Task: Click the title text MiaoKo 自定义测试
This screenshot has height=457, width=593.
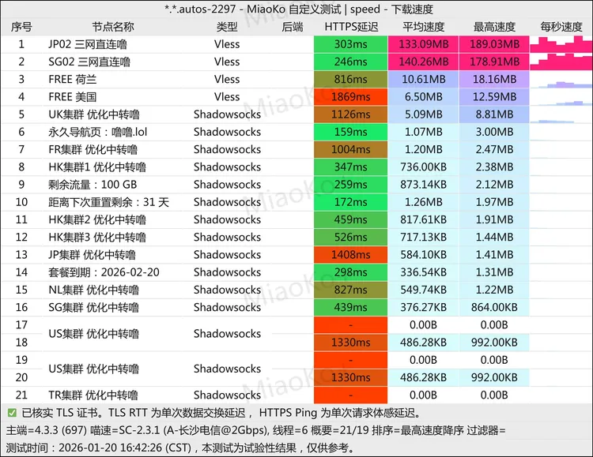Action: tap(289, 9)
